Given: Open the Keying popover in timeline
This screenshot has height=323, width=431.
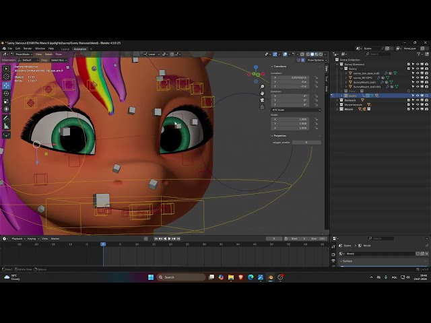Looking at the screenshot, I should [33, 239].
